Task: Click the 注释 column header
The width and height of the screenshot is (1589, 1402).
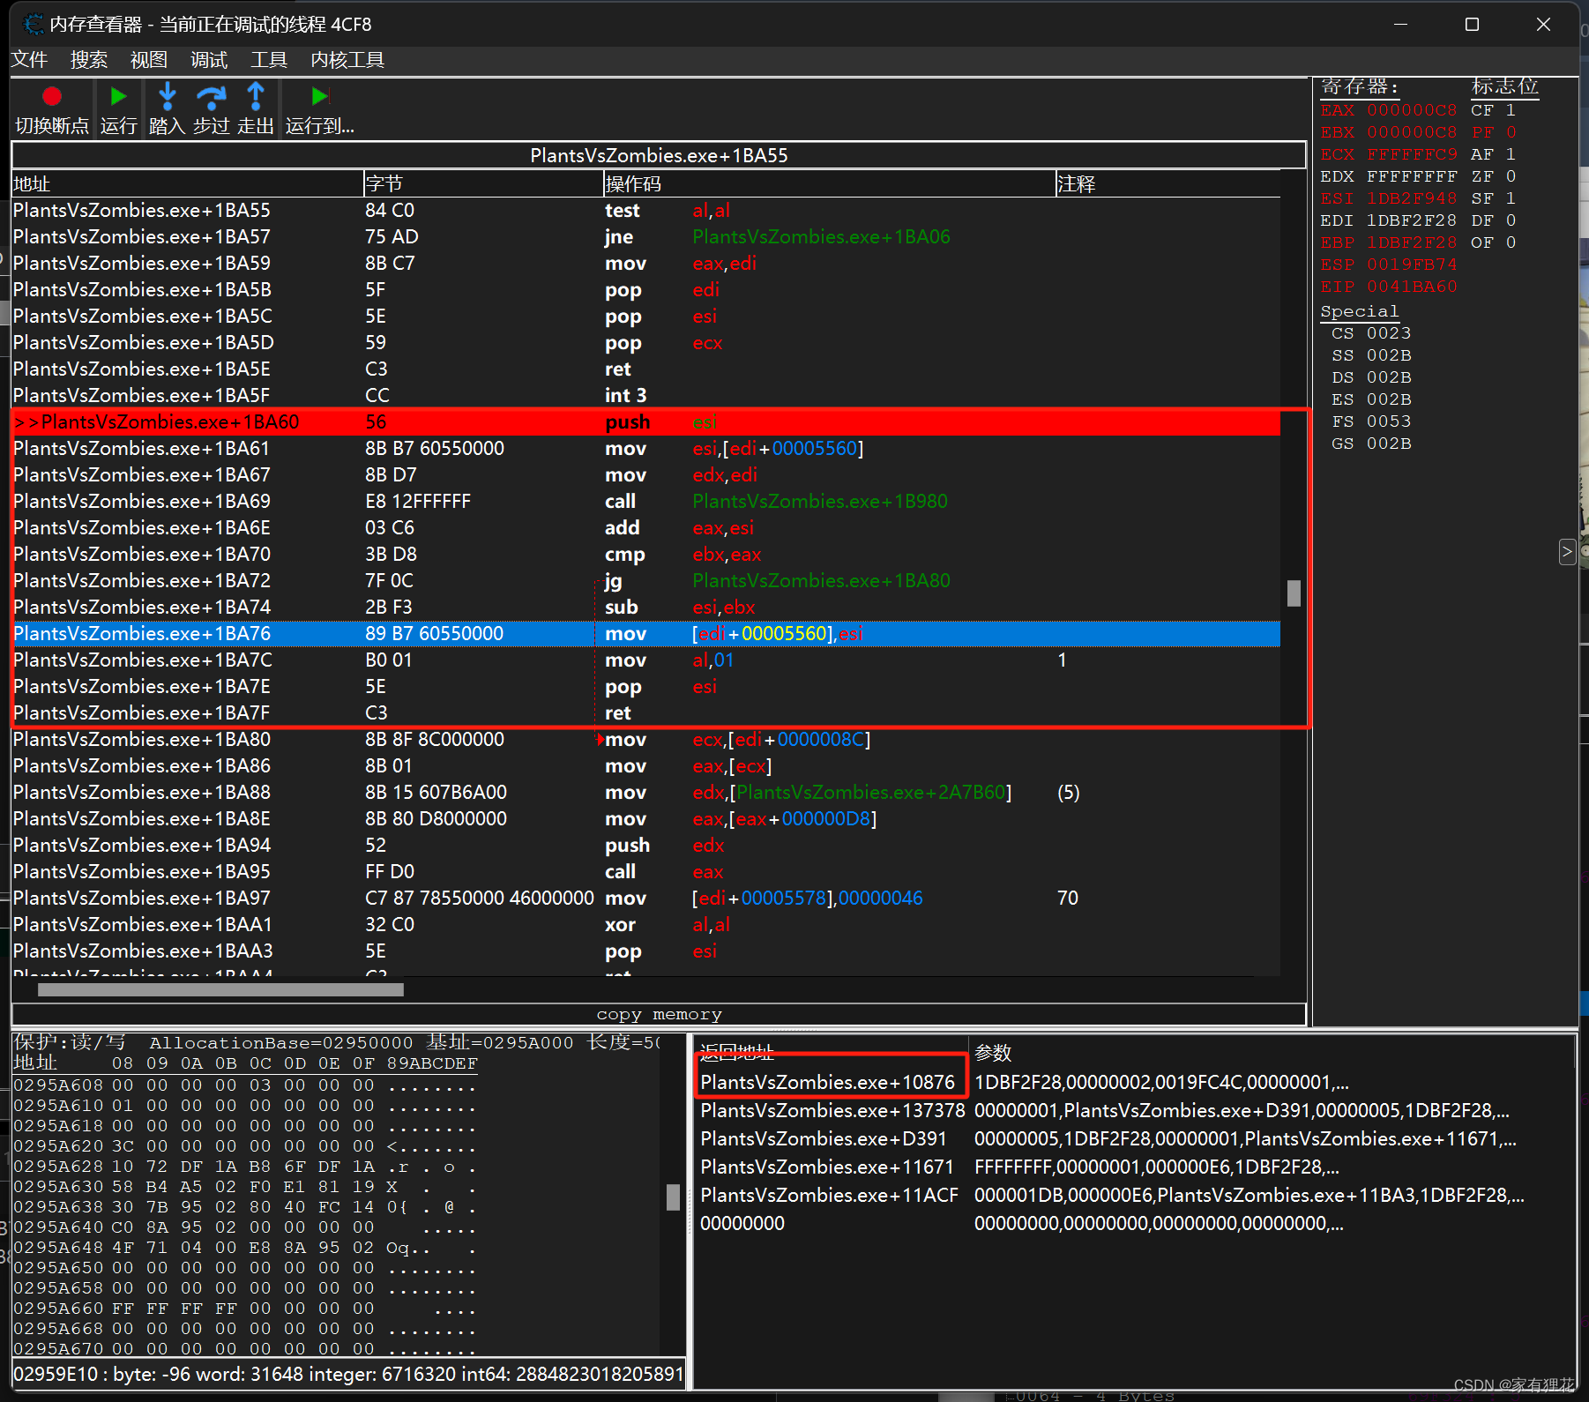Action: click(x=1168, y=183)
